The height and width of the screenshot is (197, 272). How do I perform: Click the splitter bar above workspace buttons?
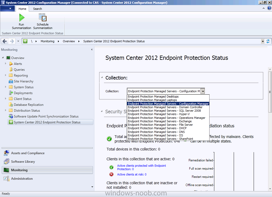coord(47,148)
